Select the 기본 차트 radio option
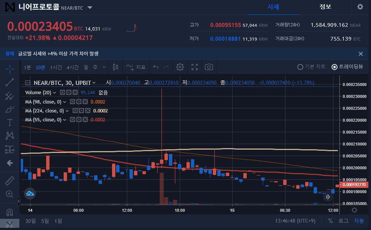371x230 pixels. pyautogui.click(x=311, y=67)
